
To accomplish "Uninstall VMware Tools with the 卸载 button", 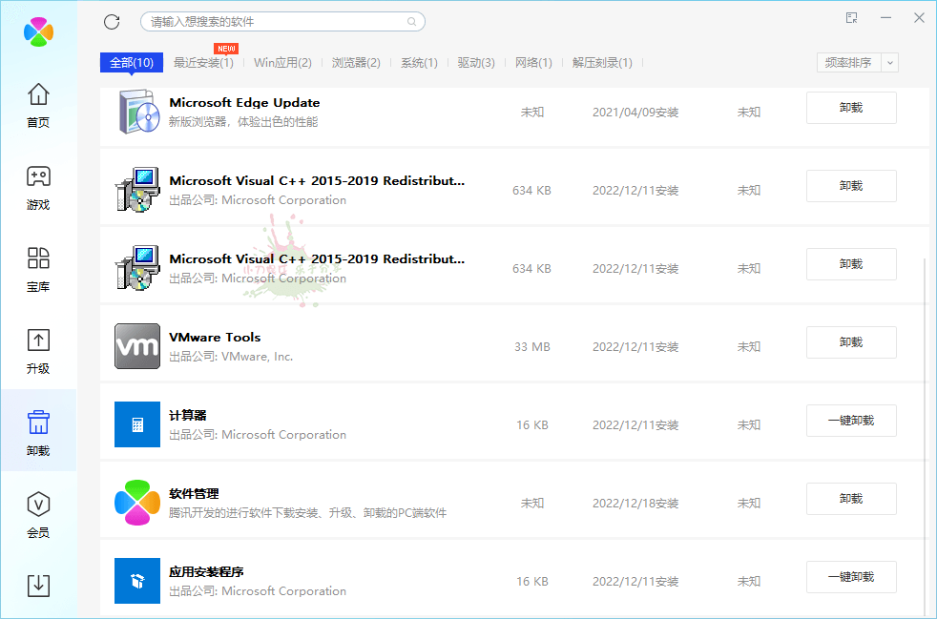I will [x=850, y=342].
